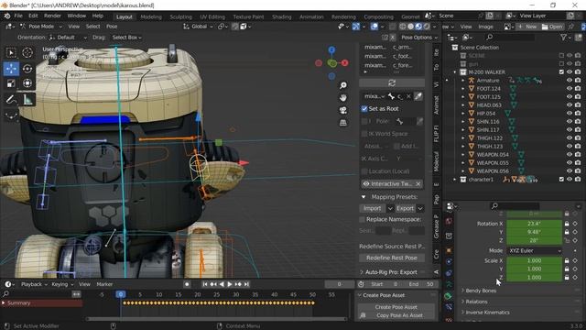This screenshot has height=330, width=586.
Task: Toggle auto keying record button
Action: click(x=187, y=284)
